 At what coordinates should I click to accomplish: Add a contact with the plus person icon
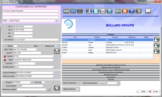point(157,39)
